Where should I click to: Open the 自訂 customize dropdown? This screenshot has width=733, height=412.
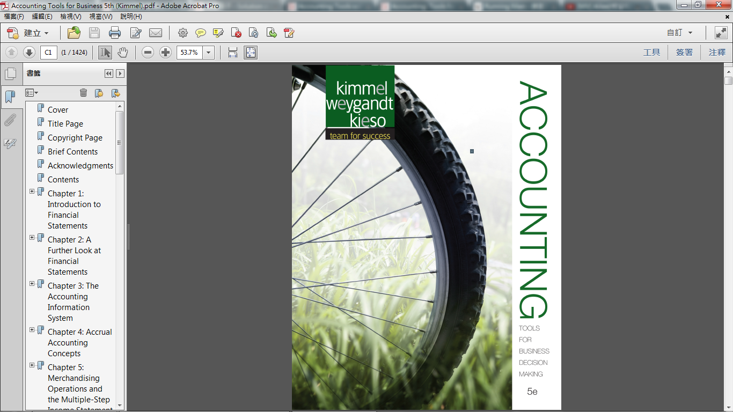click(x=680, y=33)
